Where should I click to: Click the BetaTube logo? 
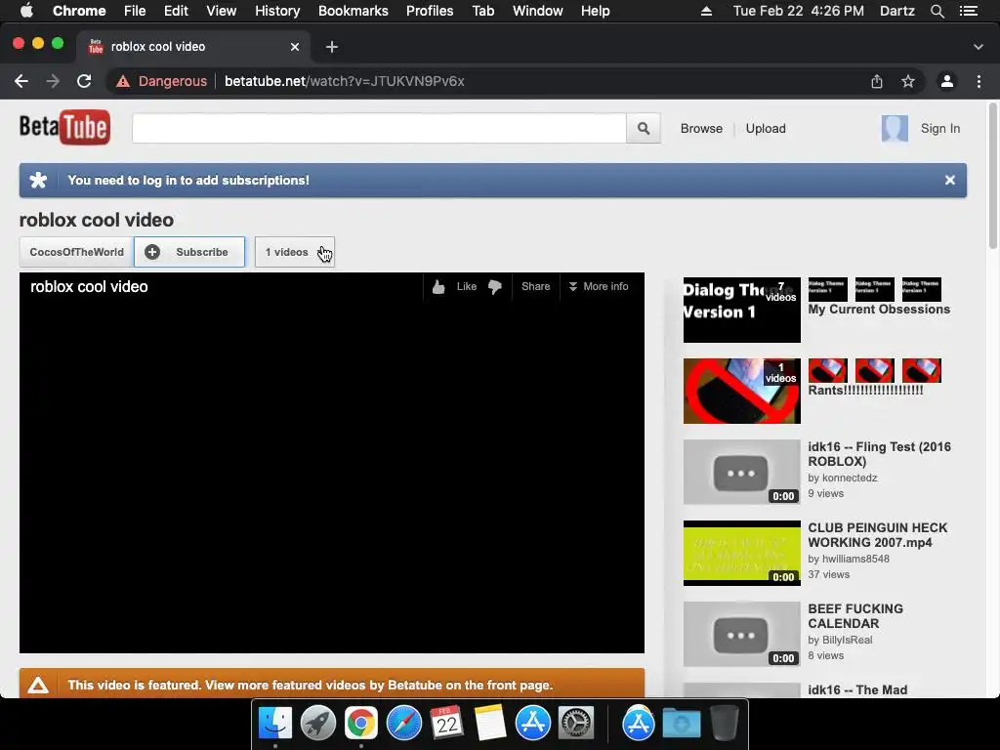click(64, 128)
